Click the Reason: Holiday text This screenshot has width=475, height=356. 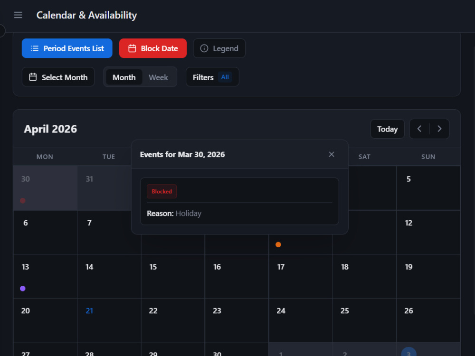(x=174, y=214)
